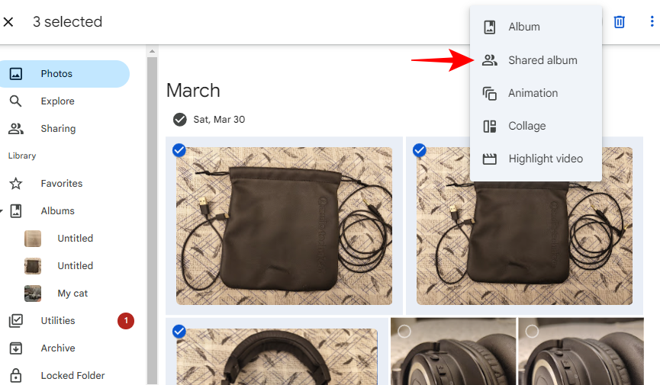This screenshot has width=660, height=385.
Task: Clear selection with the X icon
Action: (8, 22)
